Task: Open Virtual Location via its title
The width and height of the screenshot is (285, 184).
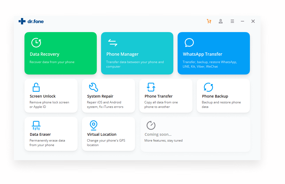Action: click(102, 134)
